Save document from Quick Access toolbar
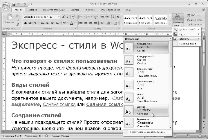 tap(14, 4)
